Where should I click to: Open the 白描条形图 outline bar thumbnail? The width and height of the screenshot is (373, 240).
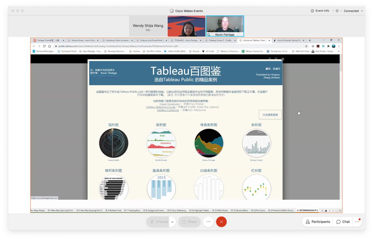(209, 187)
